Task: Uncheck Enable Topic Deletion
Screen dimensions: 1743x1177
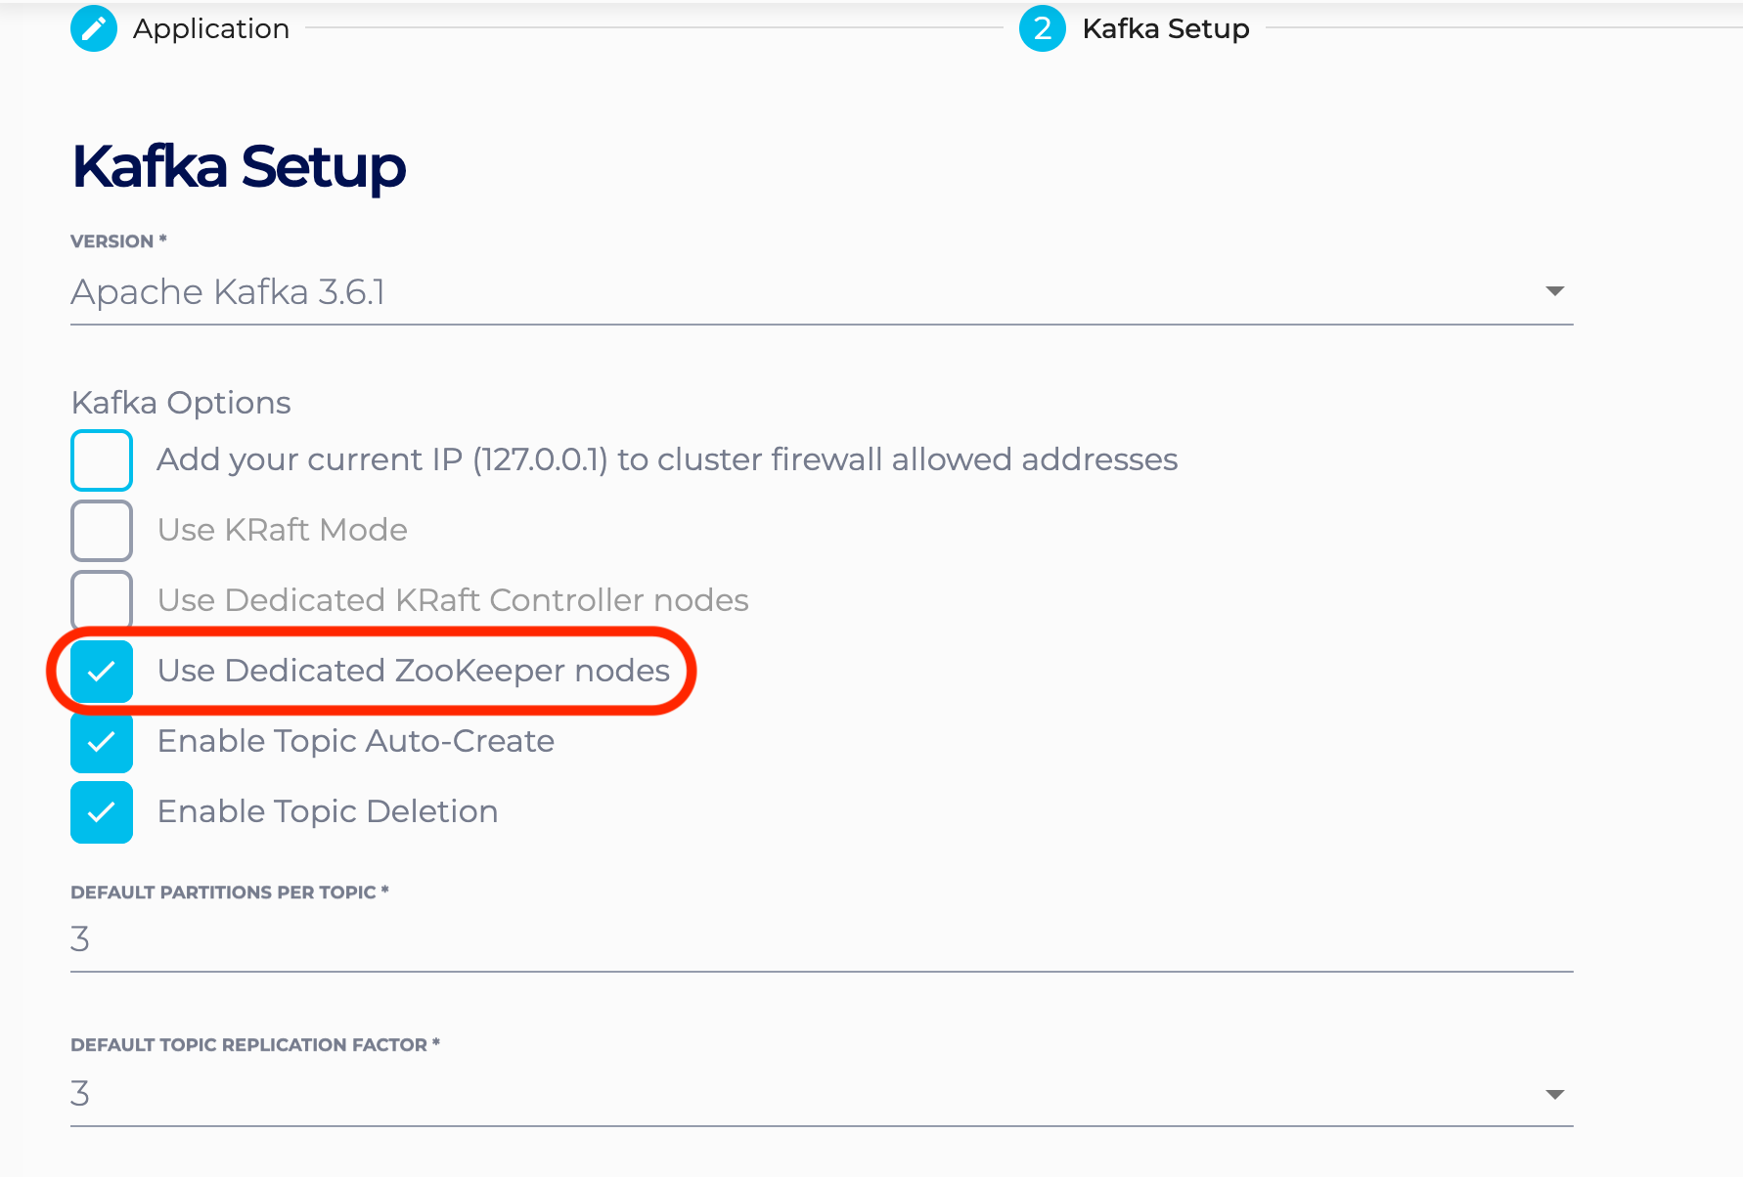Action: (x=102, y=811)
